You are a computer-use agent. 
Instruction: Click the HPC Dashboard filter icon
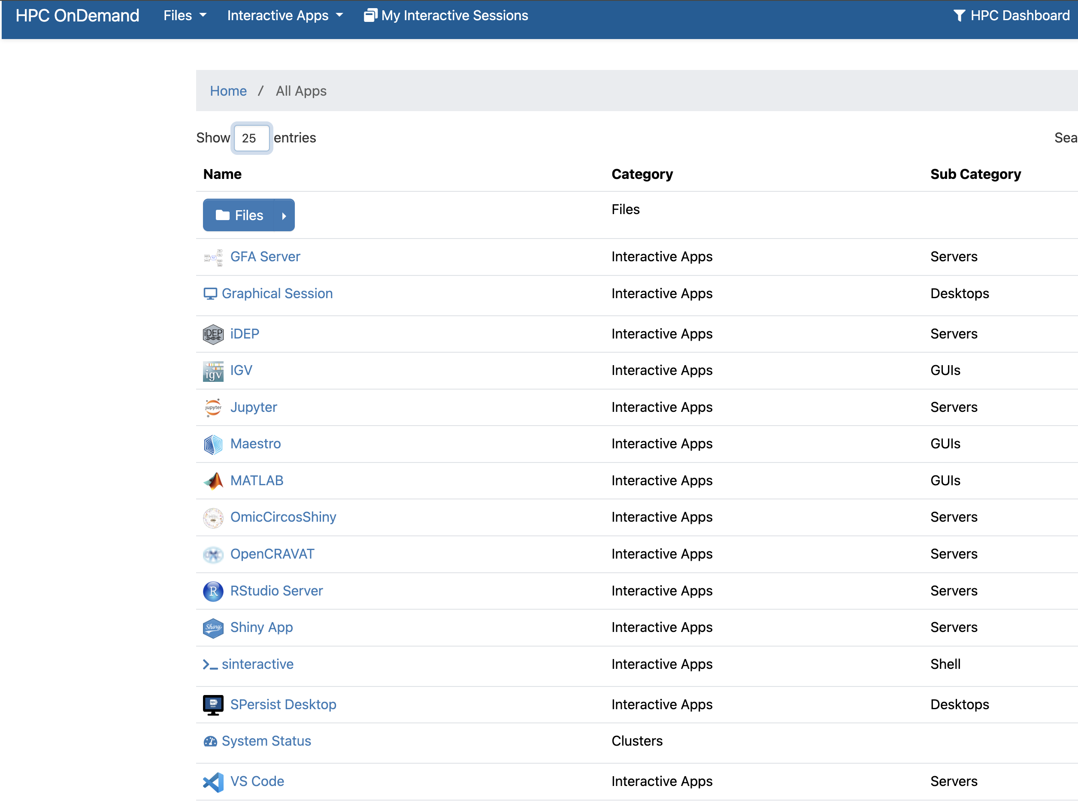click(959, 15)
